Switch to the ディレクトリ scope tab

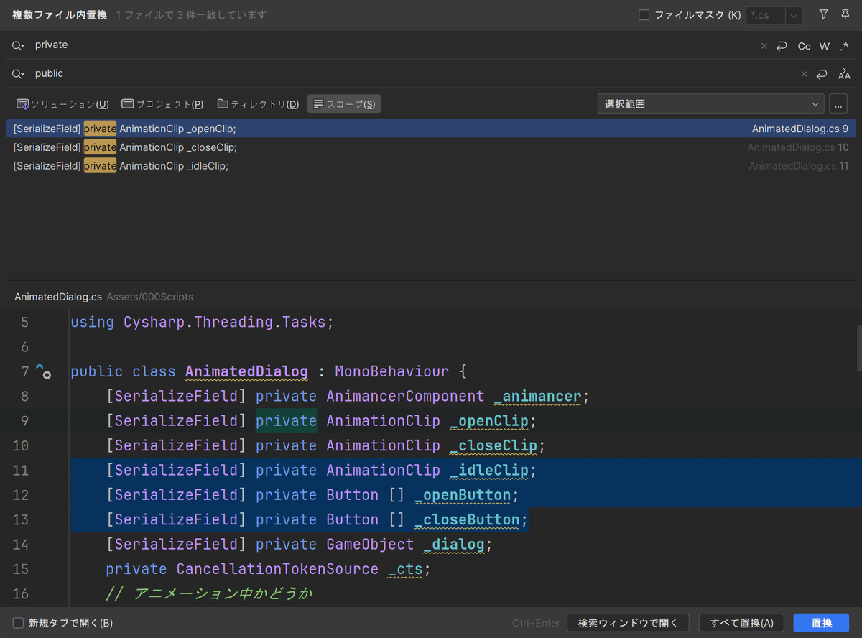coord(258,103)
